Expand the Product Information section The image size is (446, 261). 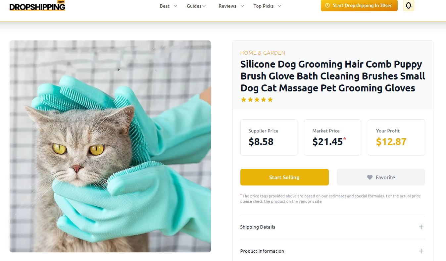pos(332,251)
